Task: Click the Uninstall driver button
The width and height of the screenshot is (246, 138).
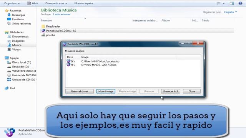Action: point(80,91)
